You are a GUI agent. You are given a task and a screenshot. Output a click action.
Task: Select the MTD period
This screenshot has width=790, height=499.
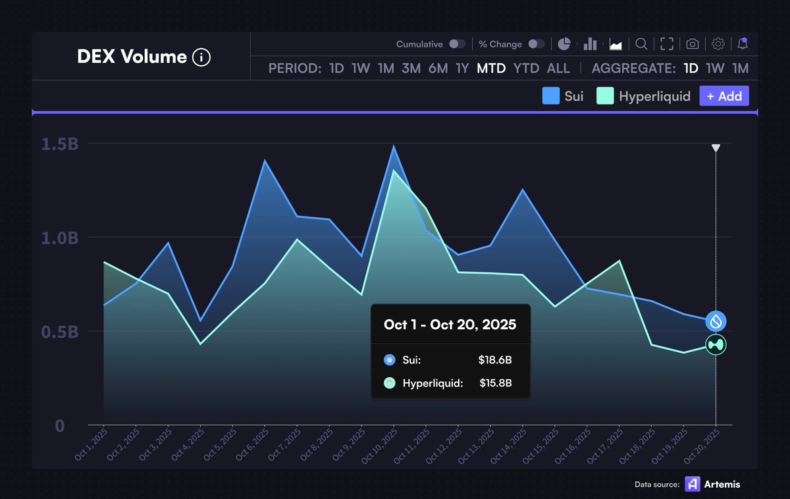pos(491,68)
